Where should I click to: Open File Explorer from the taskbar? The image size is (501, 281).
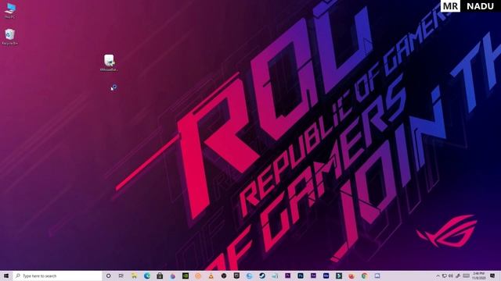click(x=134, y=276)
